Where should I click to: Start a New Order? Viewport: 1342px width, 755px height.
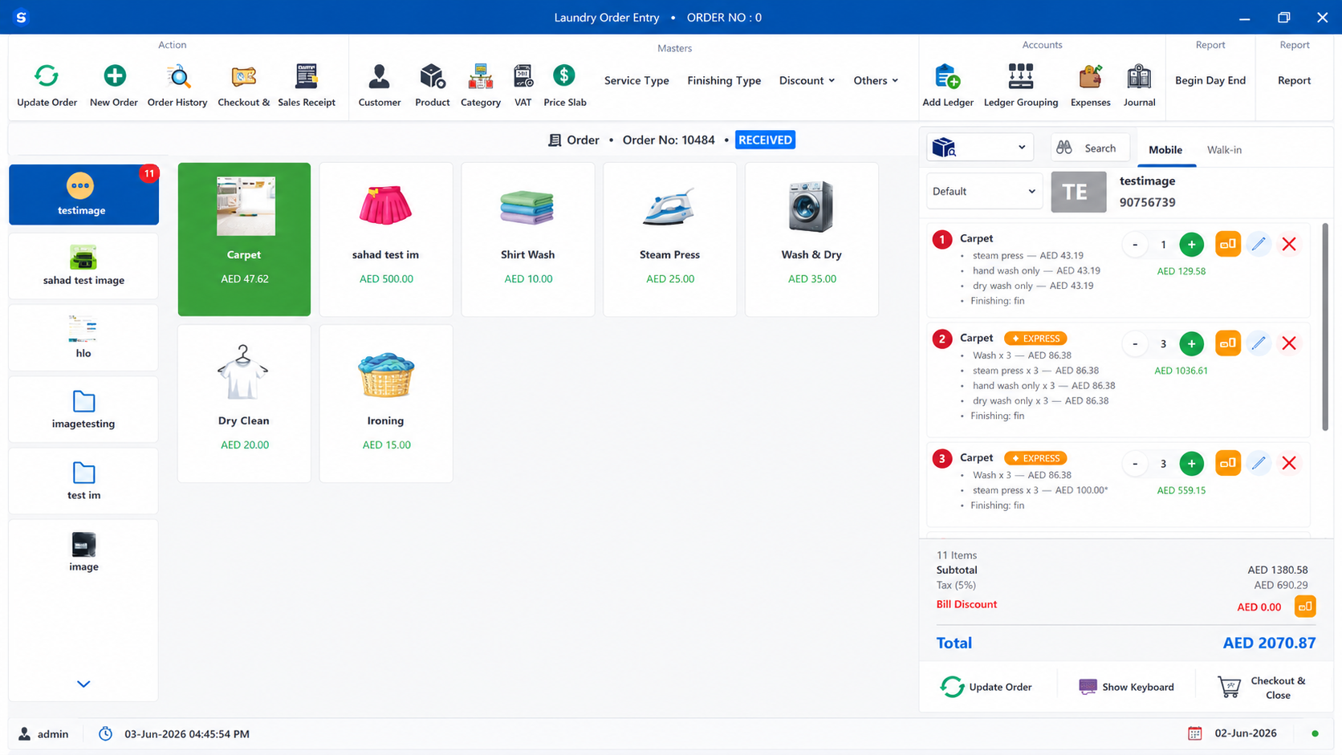pos(114,86)
